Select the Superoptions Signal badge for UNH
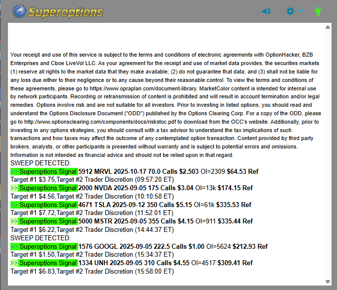Viewport: 337px width, 290px height. (x=44, y=263)
